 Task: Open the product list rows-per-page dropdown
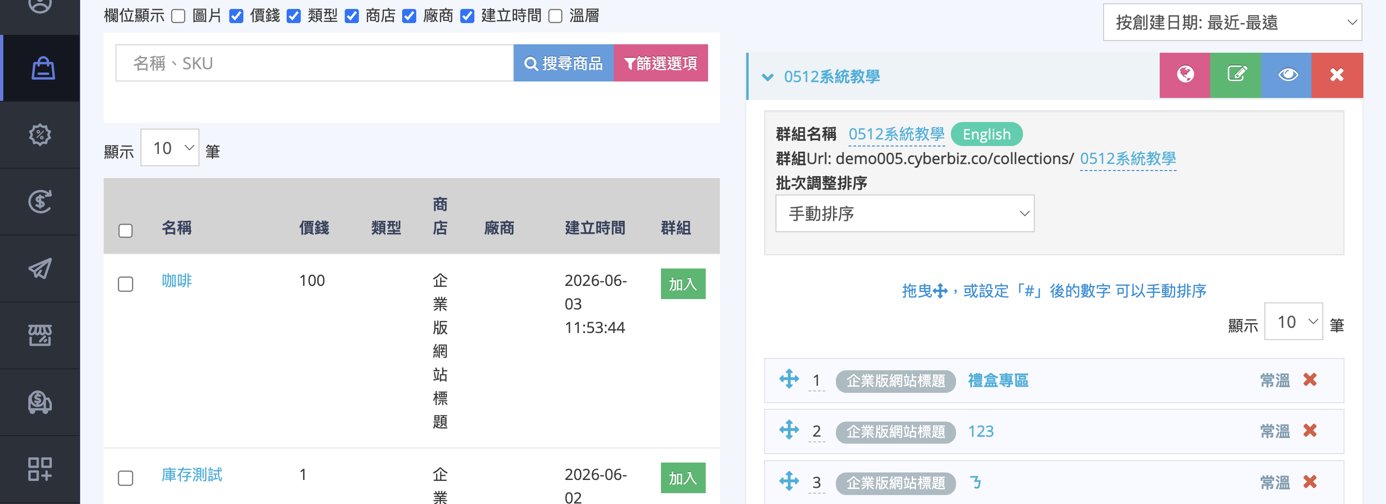click(x=170, y=148)
